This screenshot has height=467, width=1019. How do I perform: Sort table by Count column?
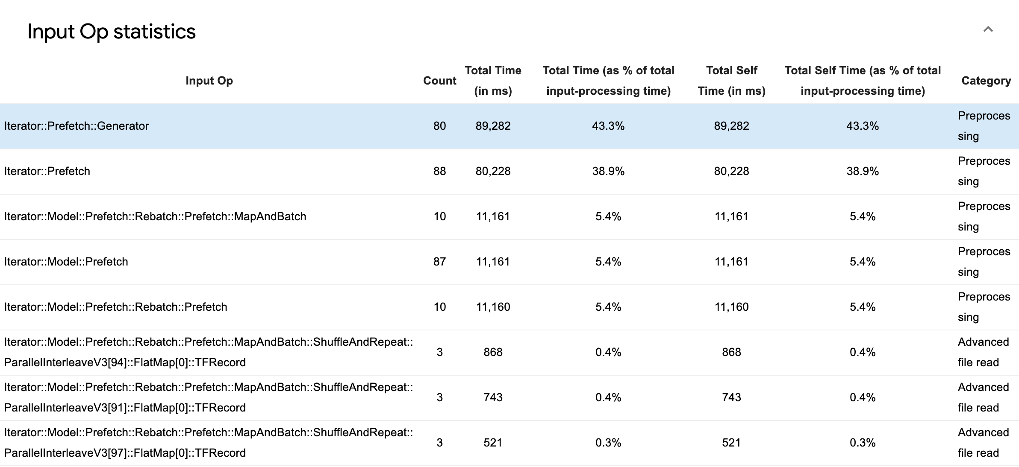[x=439, y=81]
